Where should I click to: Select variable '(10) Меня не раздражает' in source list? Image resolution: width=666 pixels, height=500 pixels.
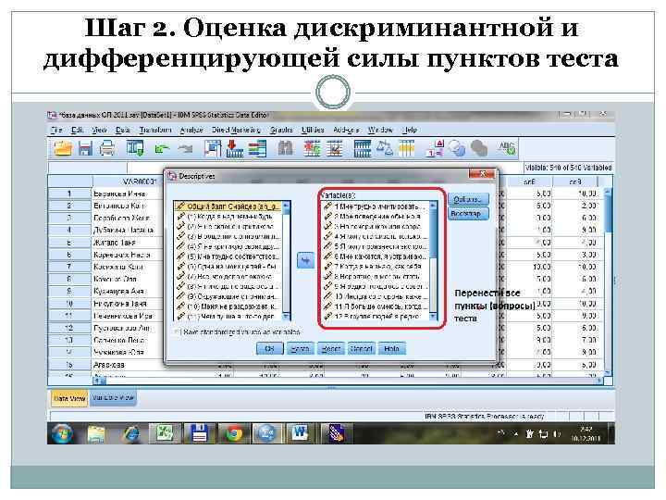[x=228, y=306]
